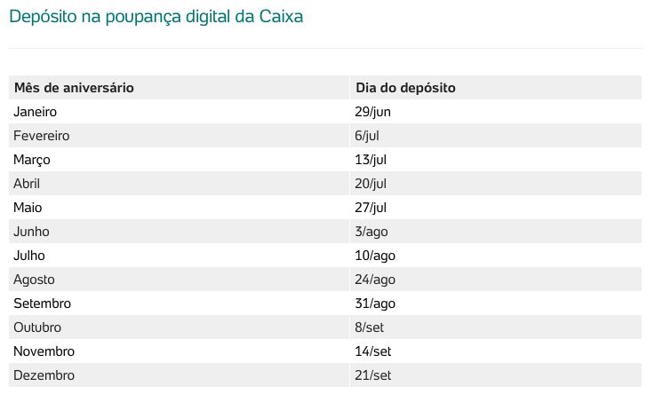Click the 21/set date cell
Viewport: 655px width, 394px height.
click(496, 375)
